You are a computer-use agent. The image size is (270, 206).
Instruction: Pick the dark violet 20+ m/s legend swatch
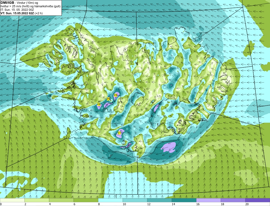tap(258, 200)
